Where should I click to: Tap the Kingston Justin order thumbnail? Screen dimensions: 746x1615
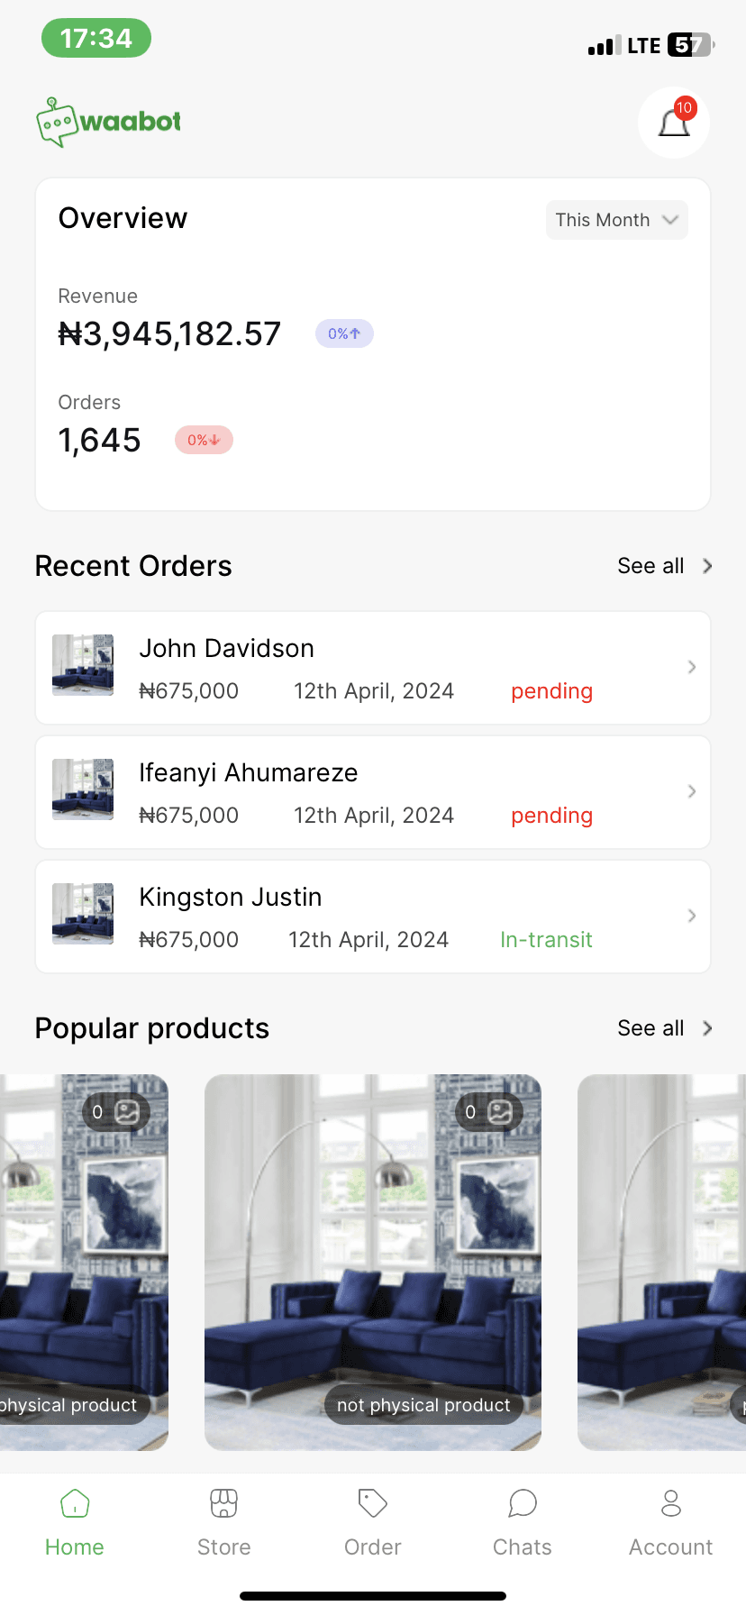tap(83, 914)
